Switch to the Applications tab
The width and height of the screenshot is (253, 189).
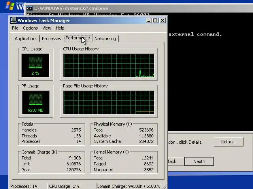(x=26, y=39)
